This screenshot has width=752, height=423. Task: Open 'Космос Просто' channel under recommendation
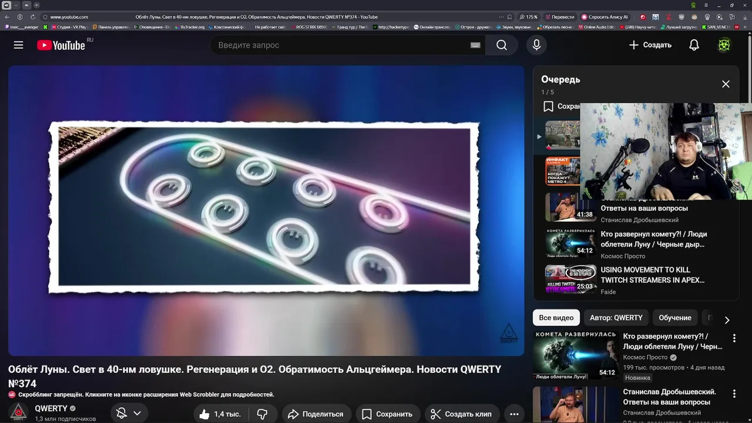click(645, 357)
